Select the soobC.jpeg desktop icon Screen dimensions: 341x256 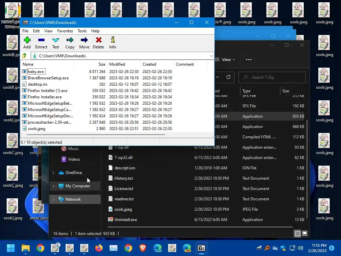(x=13, y=144)
